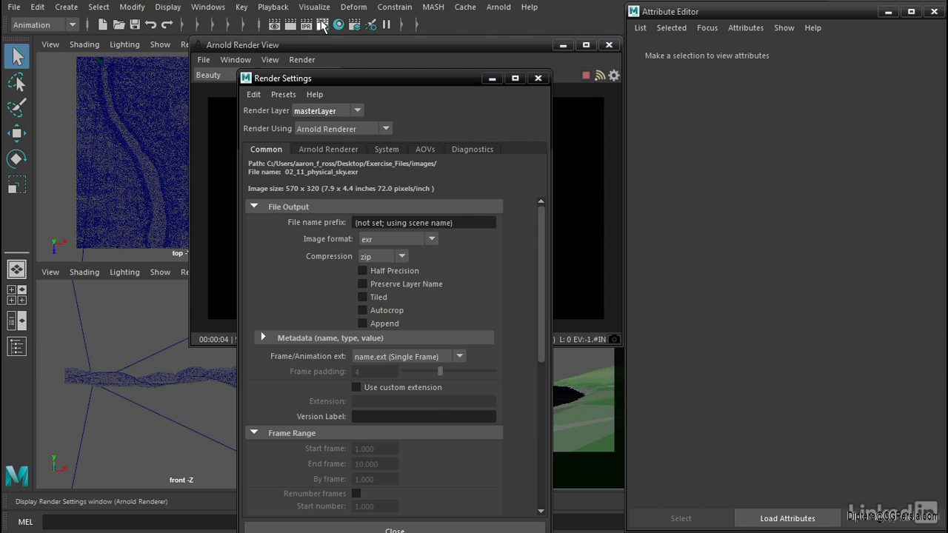The image size is (948, 533).
Task: Switch to the System tab
Action: click(x=387, y=149)
